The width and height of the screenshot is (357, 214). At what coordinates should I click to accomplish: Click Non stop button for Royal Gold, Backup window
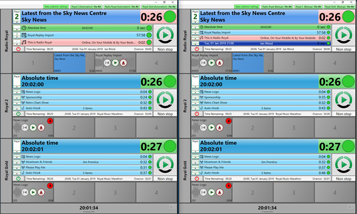[x=344, y=179]
